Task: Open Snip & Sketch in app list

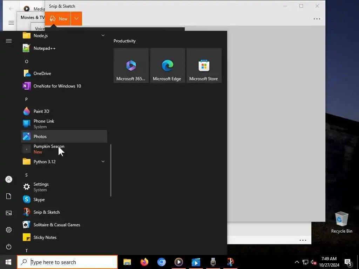Action: (64, 212)
